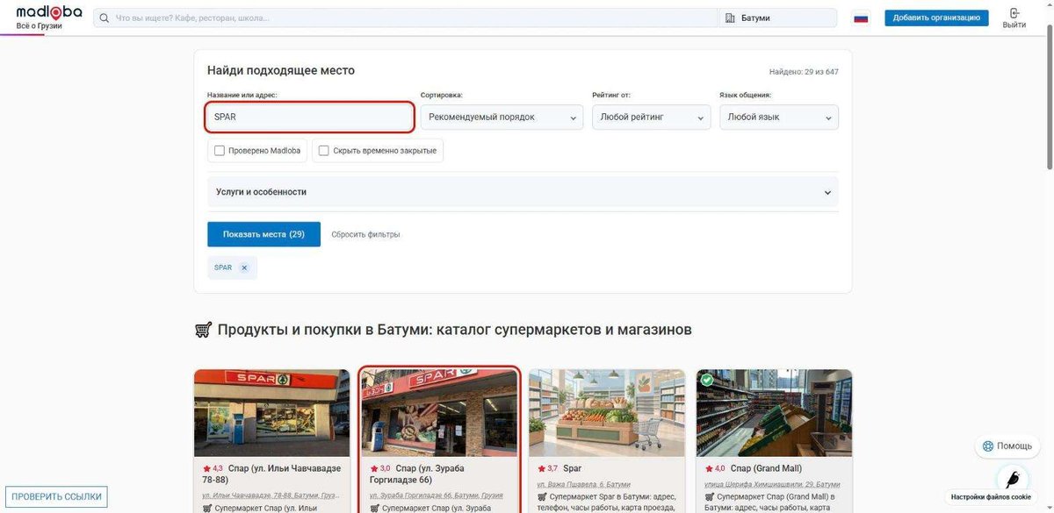Click the search magnifier icon
Viewport: 1054px width, 513px height.
105,18
